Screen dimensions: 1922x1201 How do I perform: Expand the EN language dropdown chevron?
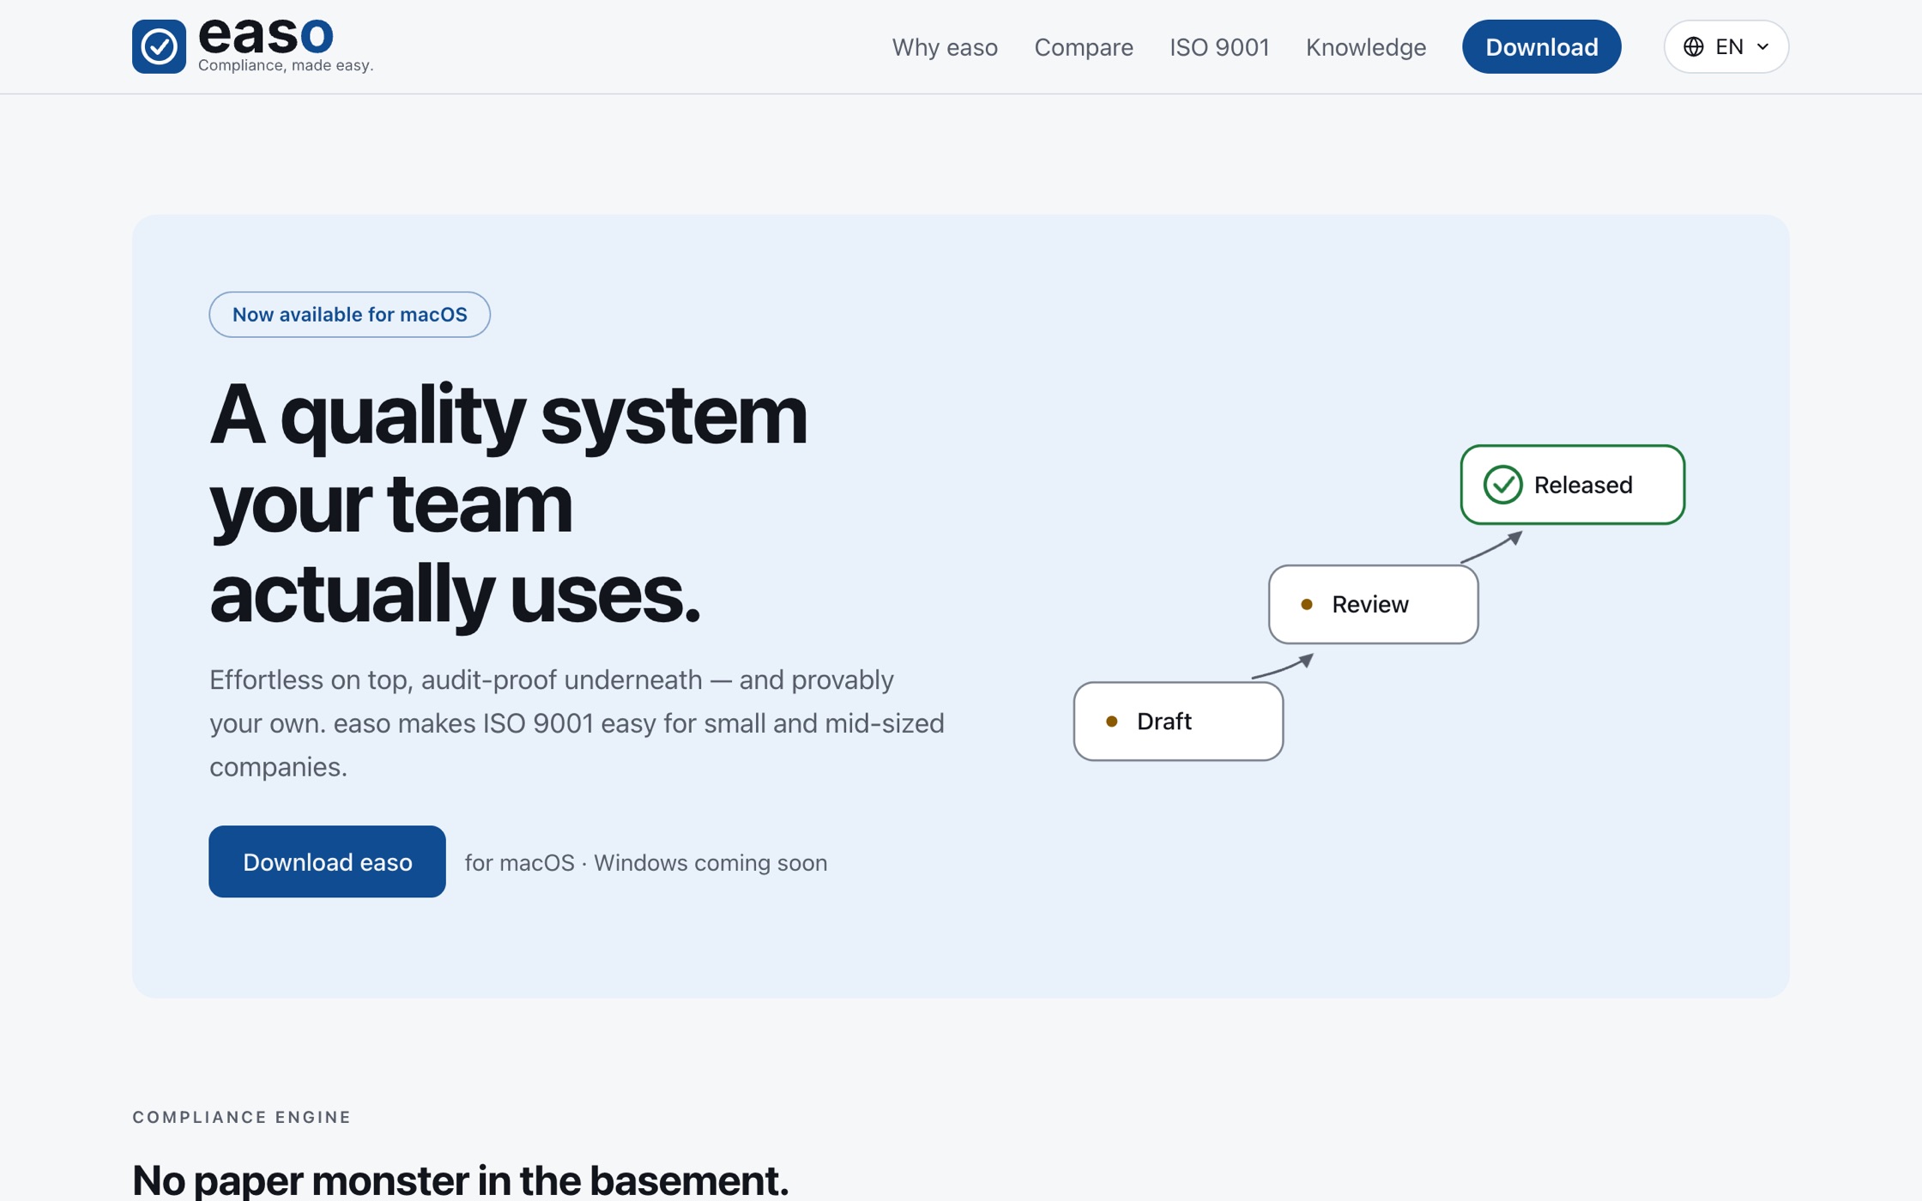tap(1762, 46)
